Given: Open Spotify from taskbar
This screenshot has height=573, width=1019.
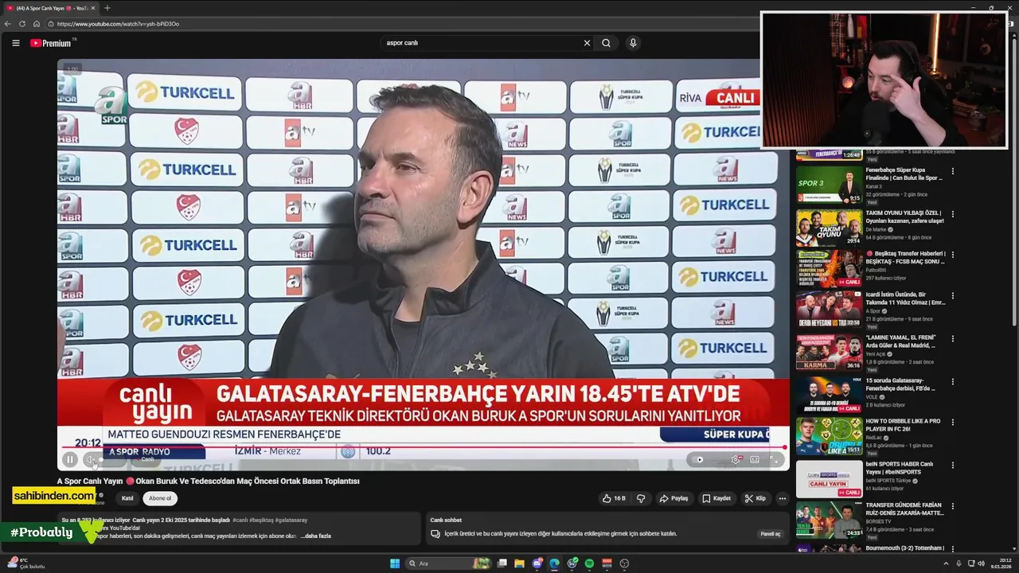Looking at the screenshot, I should click(x=589, y=563).
